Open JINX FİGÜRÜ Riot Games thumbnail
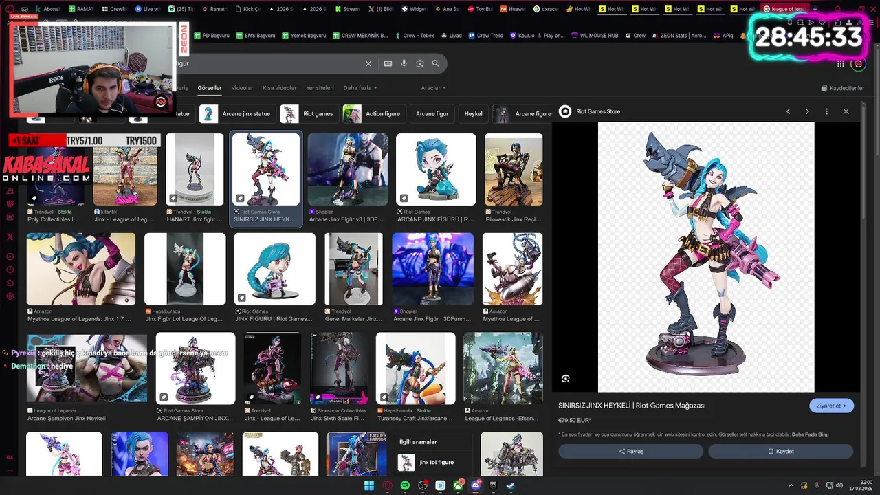The image size is (880, 495). 275,269
